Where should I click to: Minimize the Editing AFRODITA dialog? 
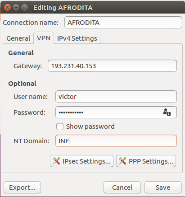(x=16, y=7)
